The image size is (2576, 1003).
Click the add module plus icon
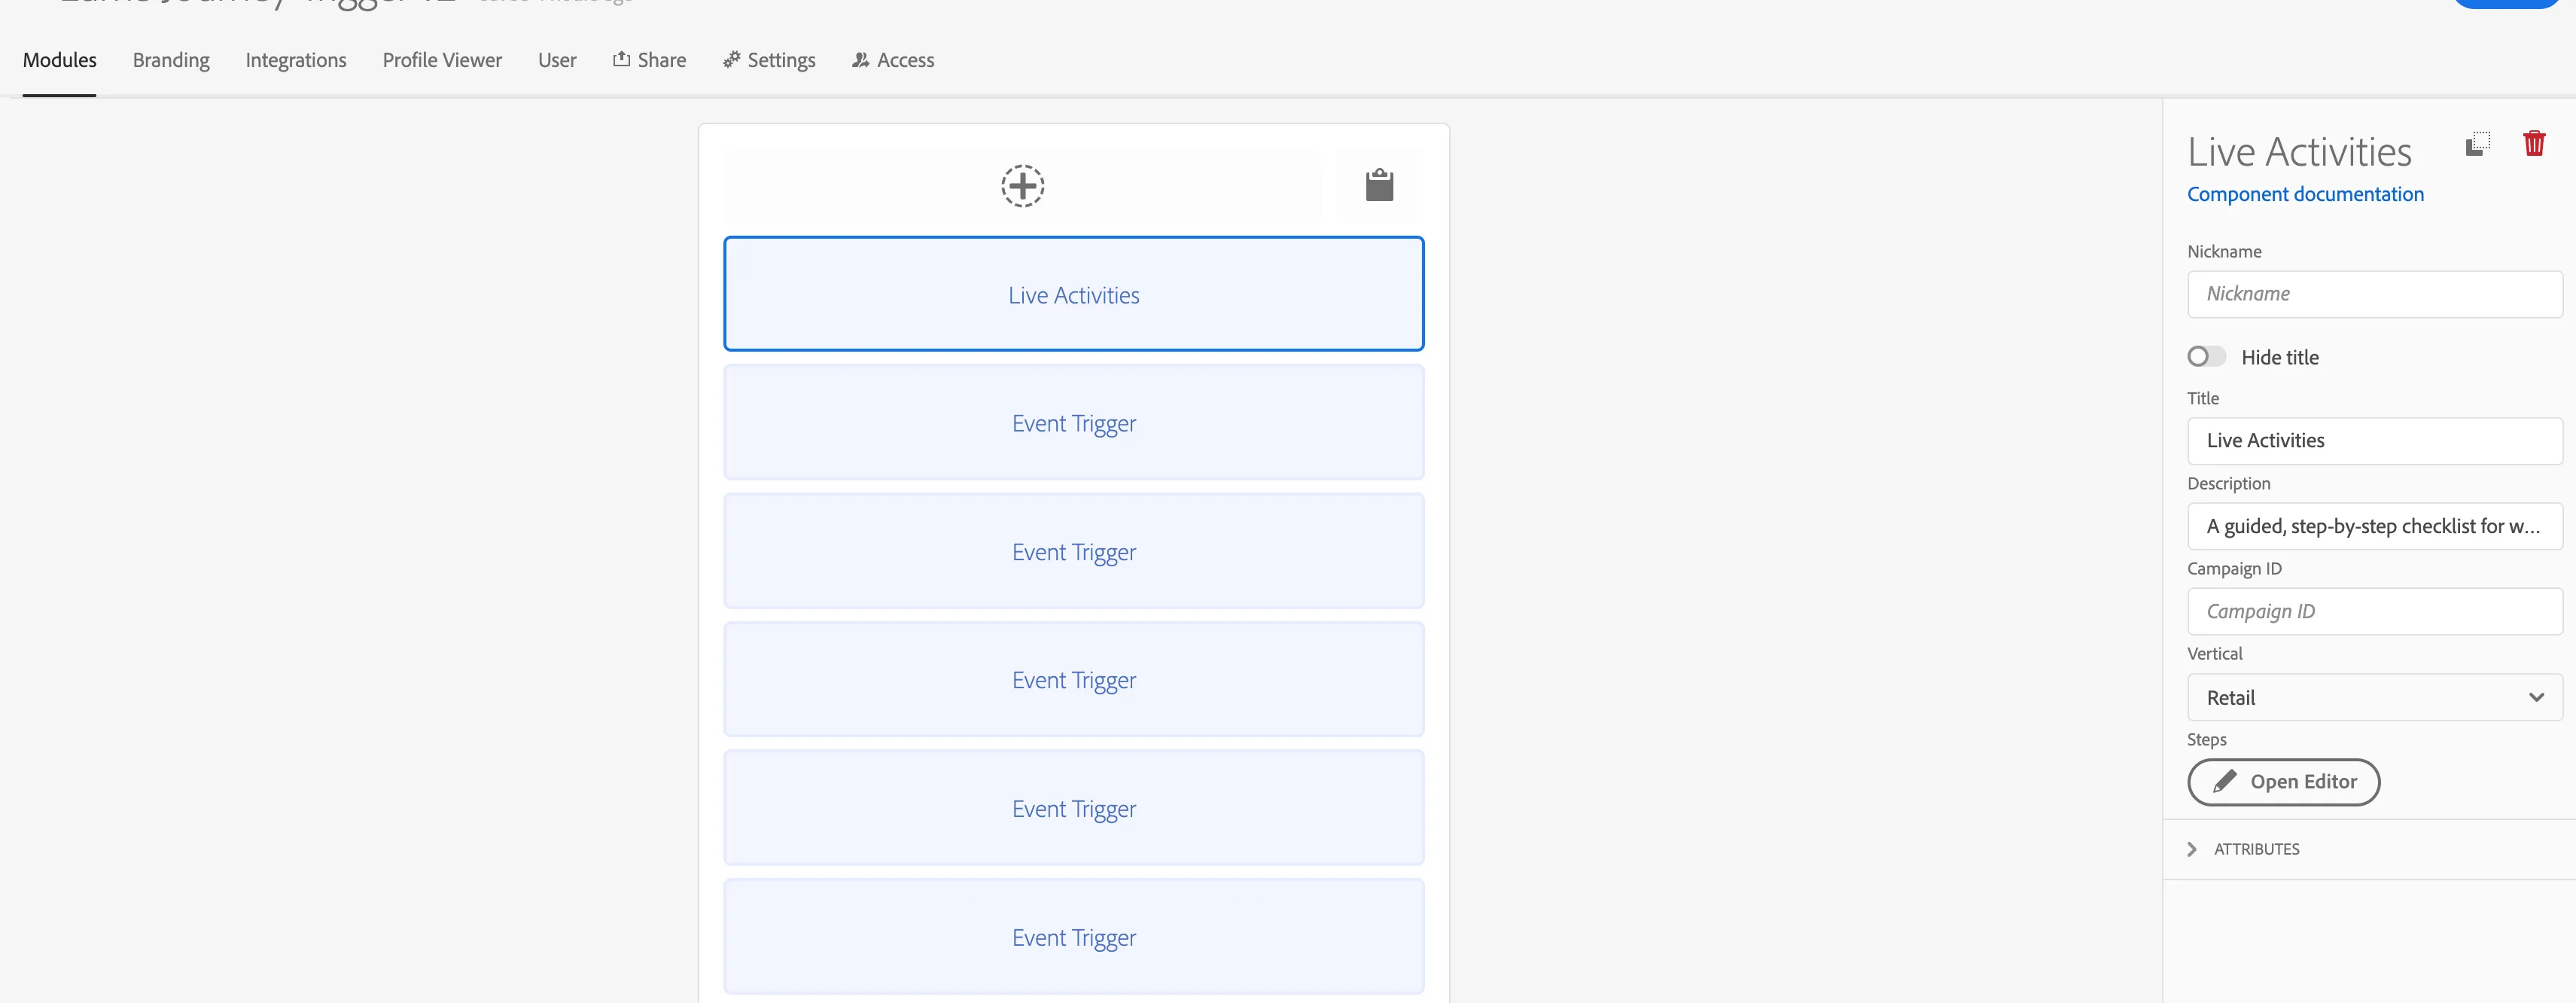pos(1022,186)
